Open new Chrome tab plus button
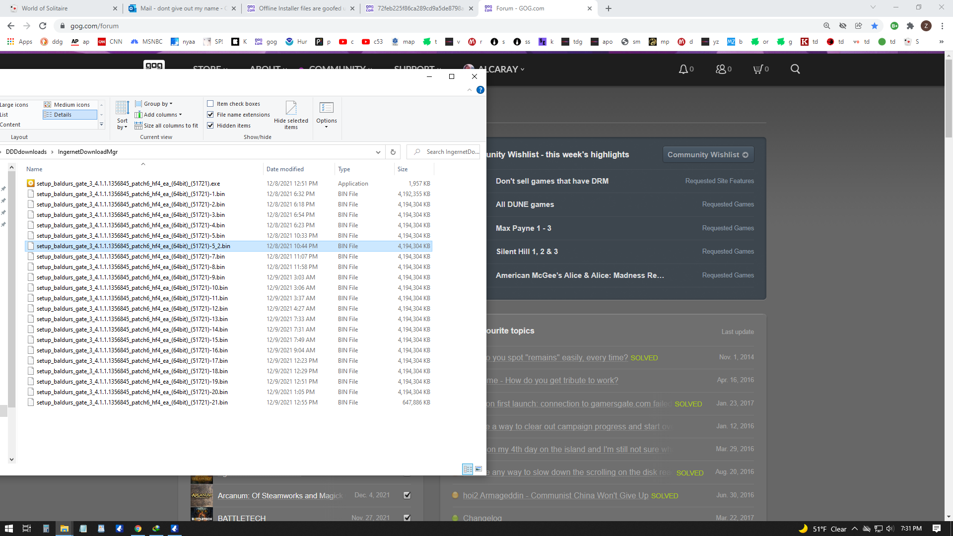The width and height of the screenshot is (953, 536). [608, 8]
